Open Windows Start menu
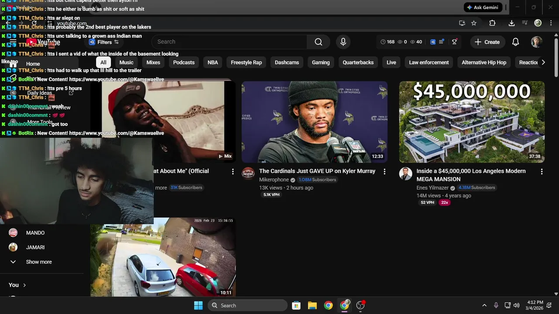This screenshot has height=314, width=559. [198, 305]
